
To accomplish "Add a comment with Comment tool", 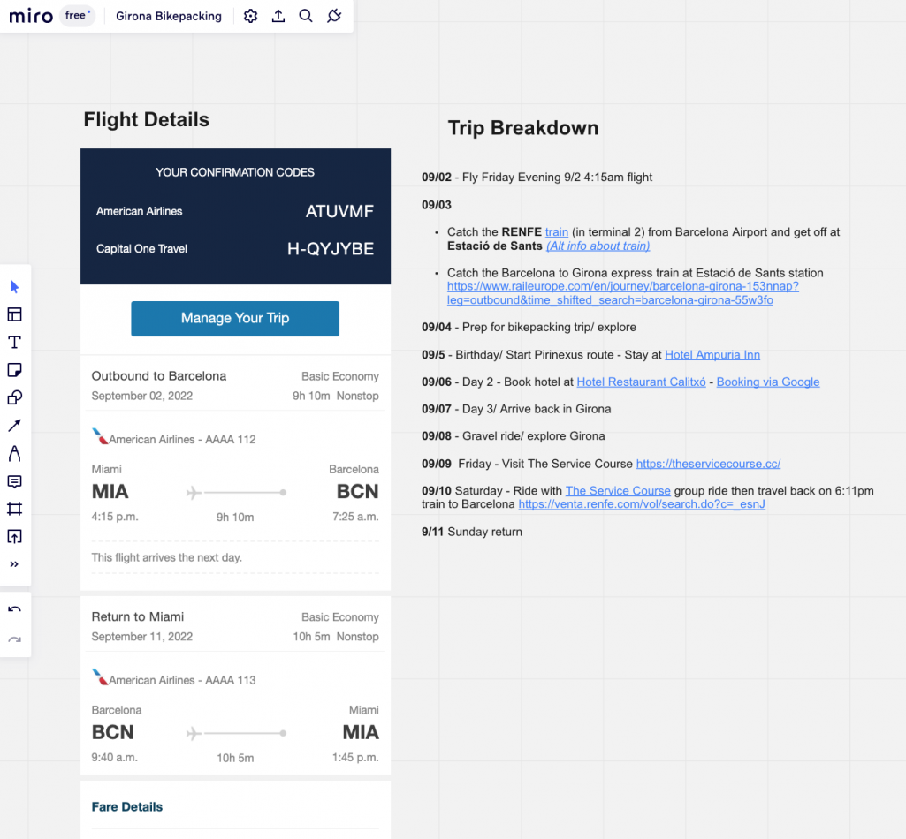I will pos(15,481).
